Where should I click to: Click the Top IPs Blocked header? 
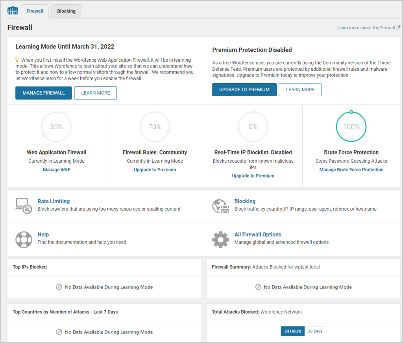click(30, 267)
